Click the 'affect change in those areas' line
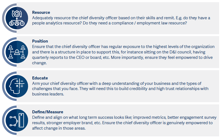Image resolution: width=221 pixels, height=138 pixels. (x=59, y=128)
